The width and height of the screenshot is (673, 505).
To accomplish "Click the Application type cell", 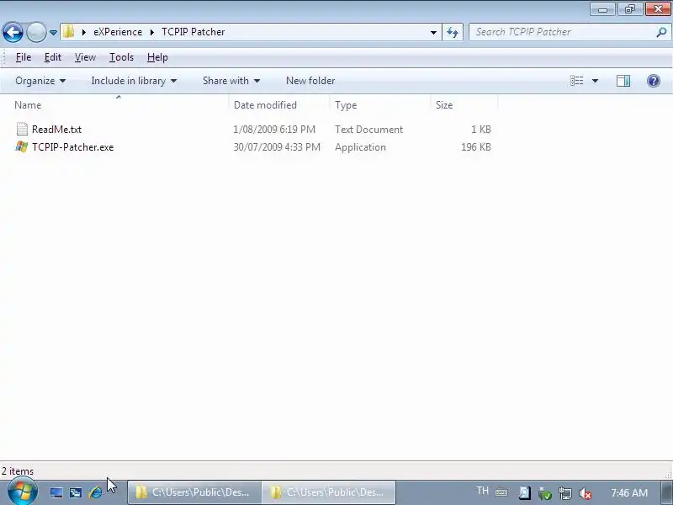I will pos(360,146).
